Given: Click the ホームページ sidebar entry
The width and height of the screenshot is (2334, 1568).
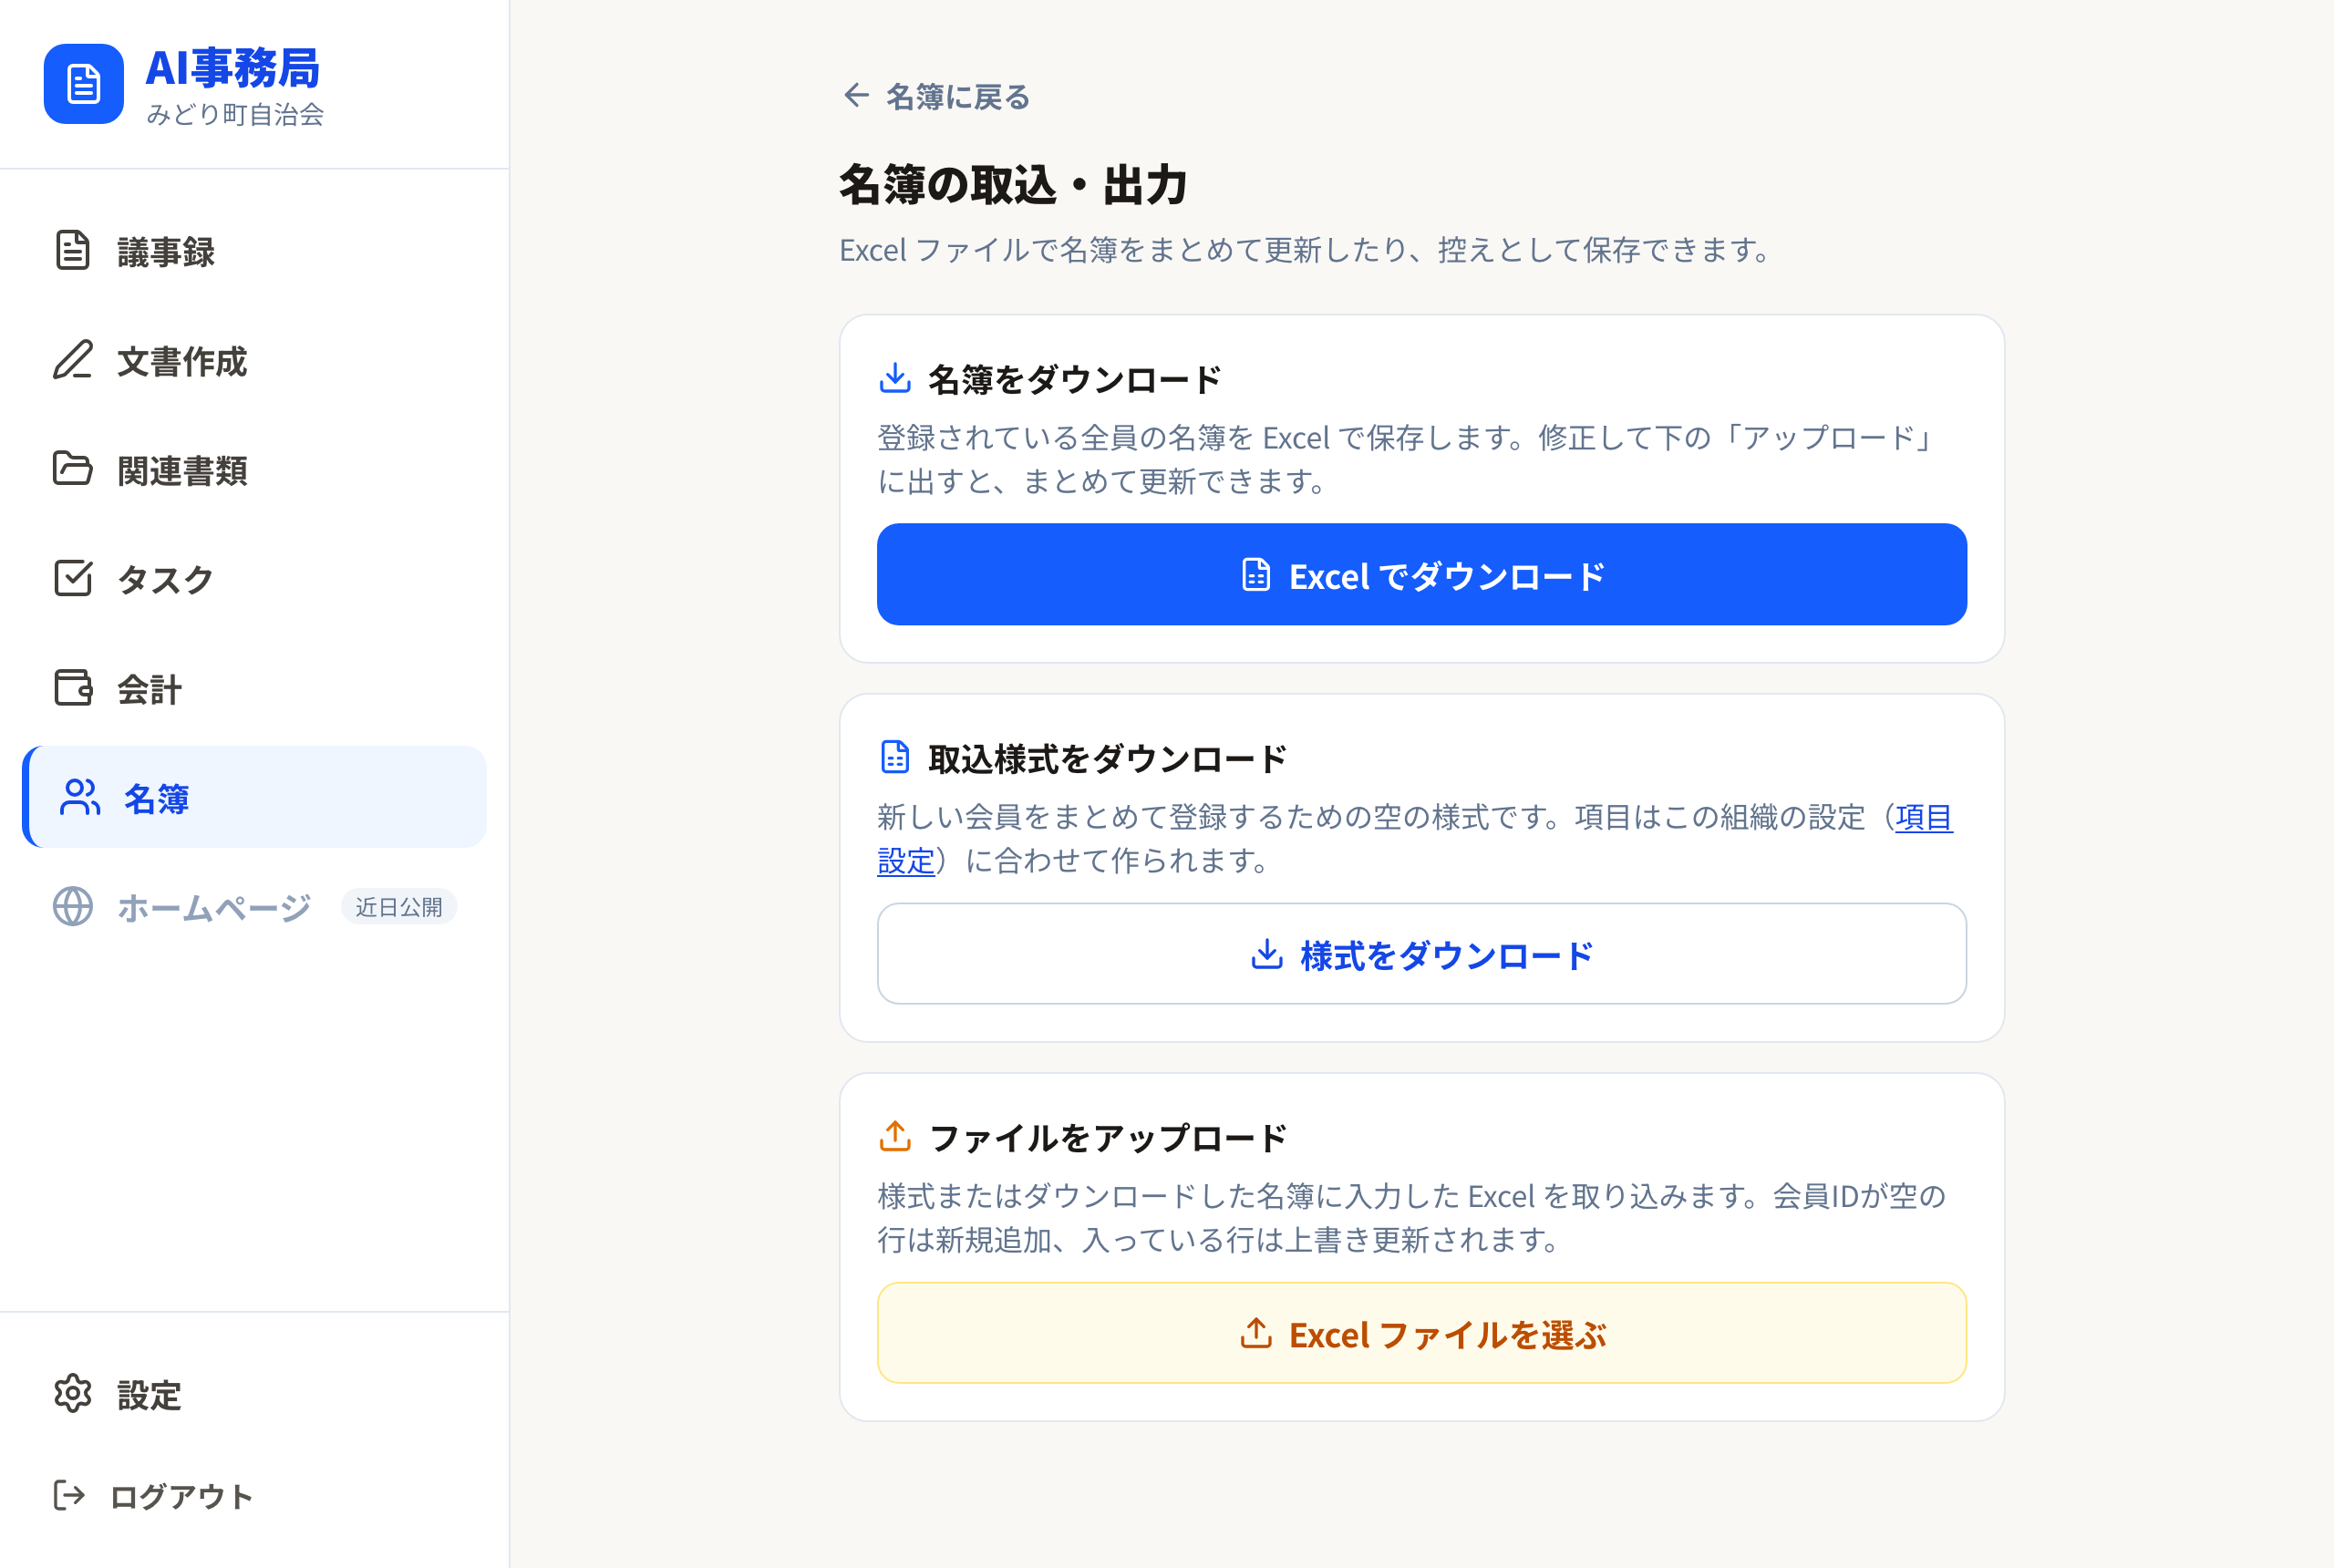Looking at the screenshot, I should tap(254, 906).
